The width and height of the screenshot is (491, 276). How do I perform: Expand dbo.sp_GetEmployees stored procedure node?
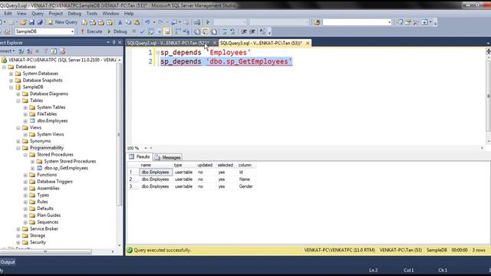[x=32, y=168]
